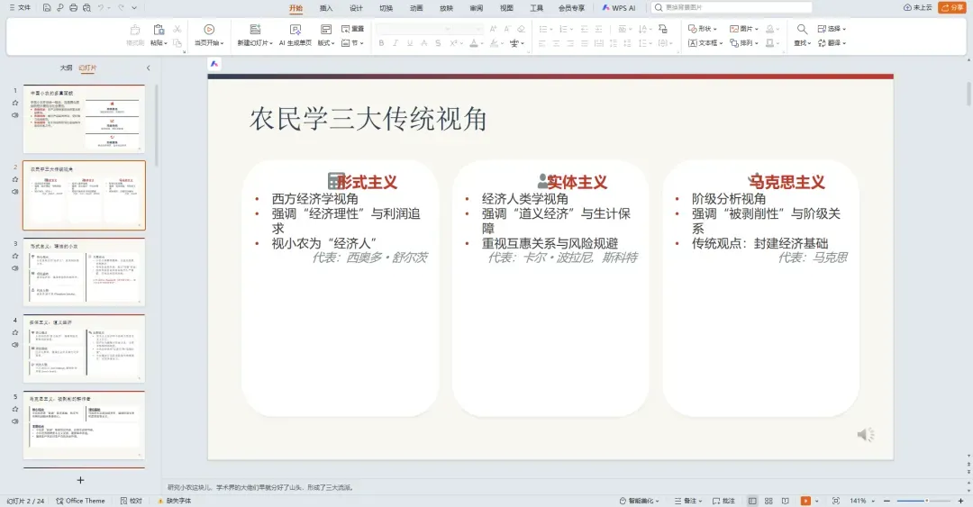Toggle reading view icon in status bar

[x=786, y=501]
